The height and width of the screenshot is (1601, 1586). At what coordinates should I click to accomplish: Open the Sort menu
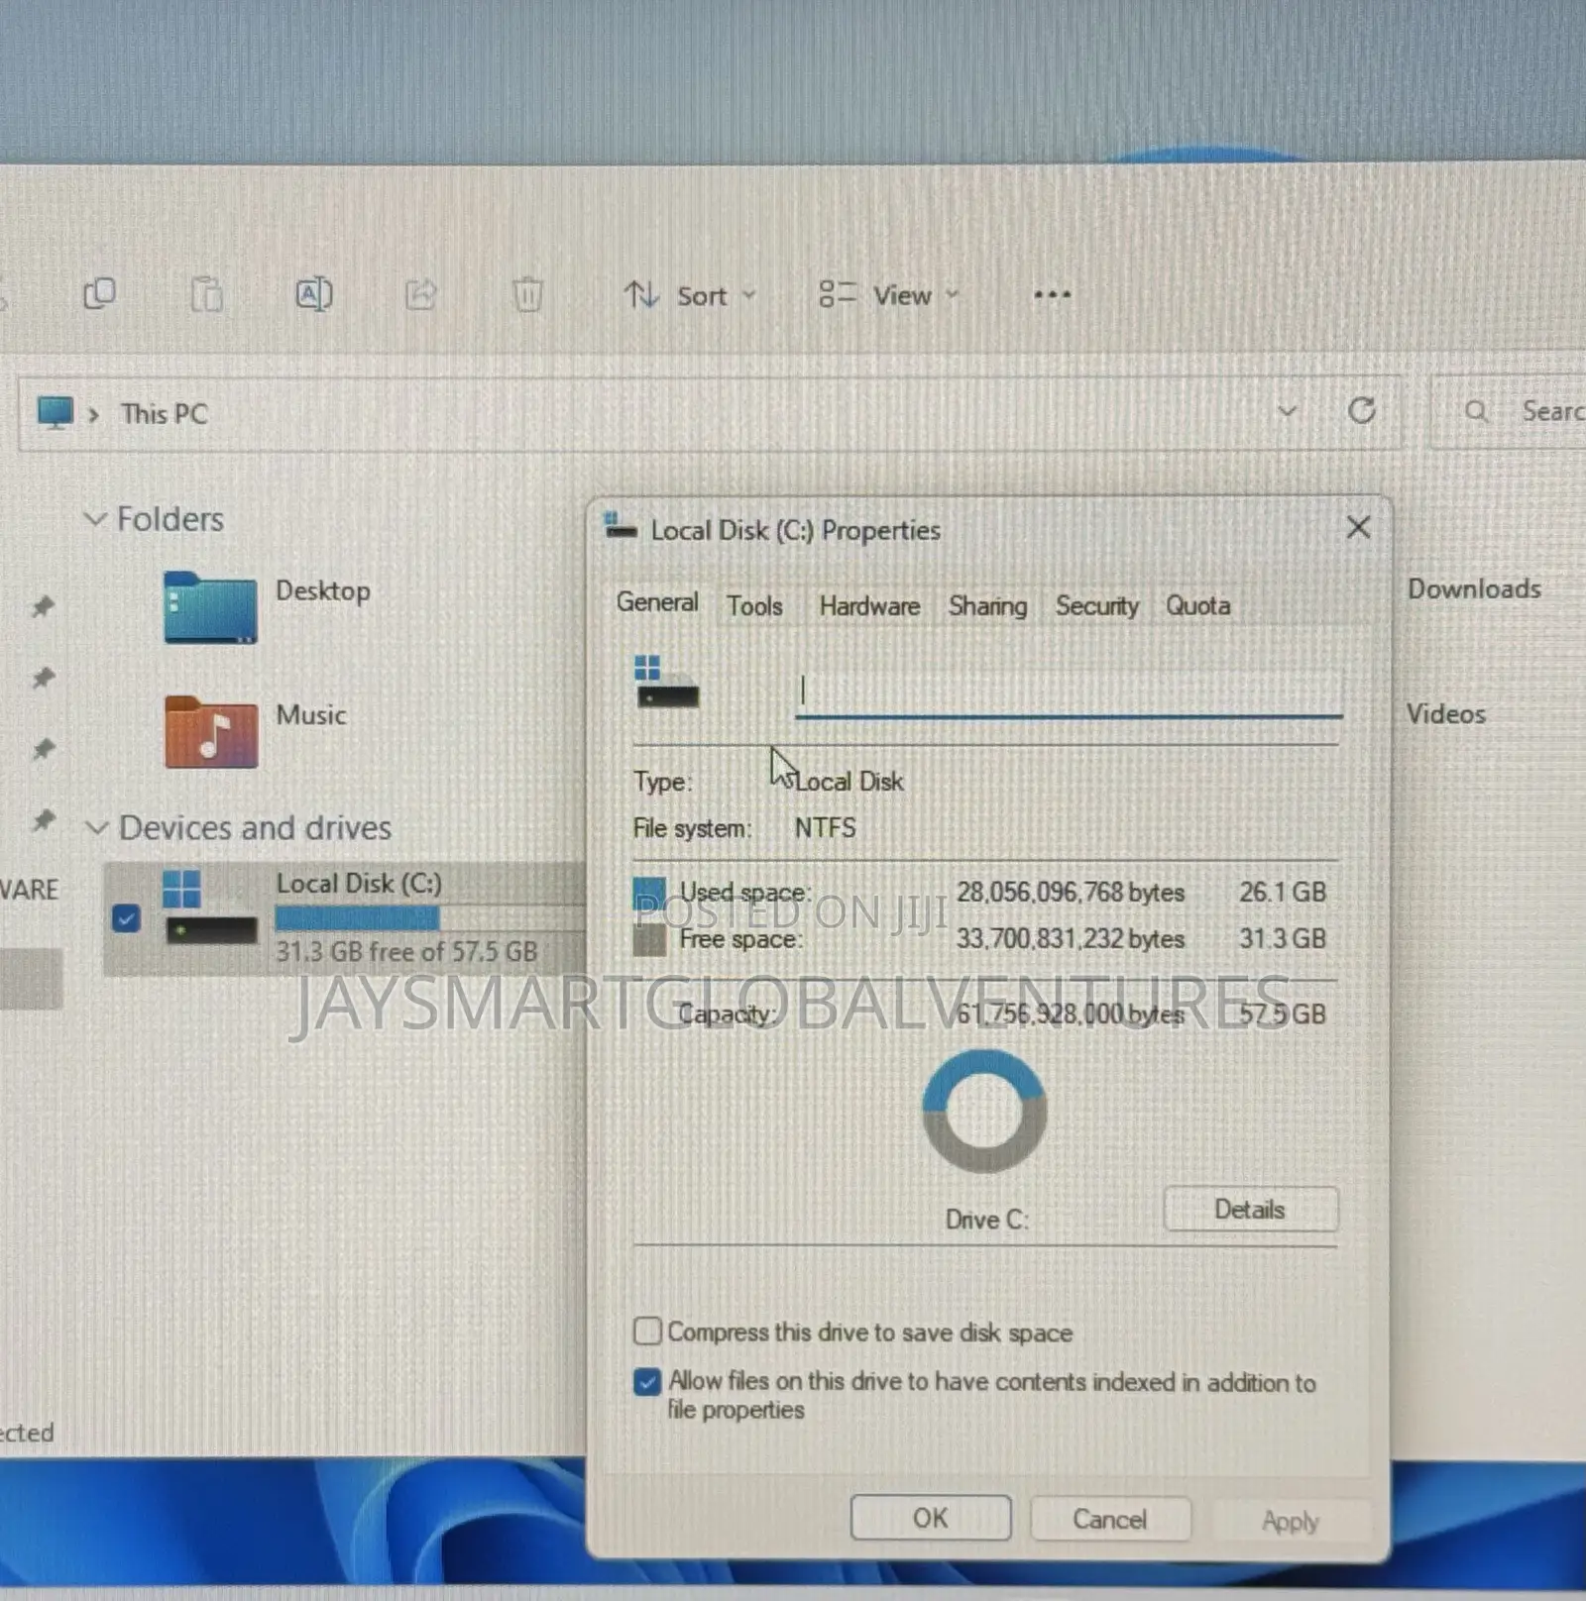[x=690, y=295]
